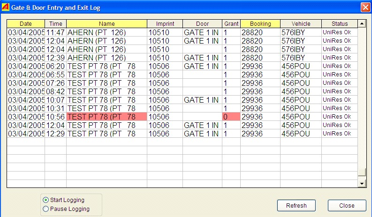Click the Status column header
This screenshot has width=372, height=217.
click(340, 24)
